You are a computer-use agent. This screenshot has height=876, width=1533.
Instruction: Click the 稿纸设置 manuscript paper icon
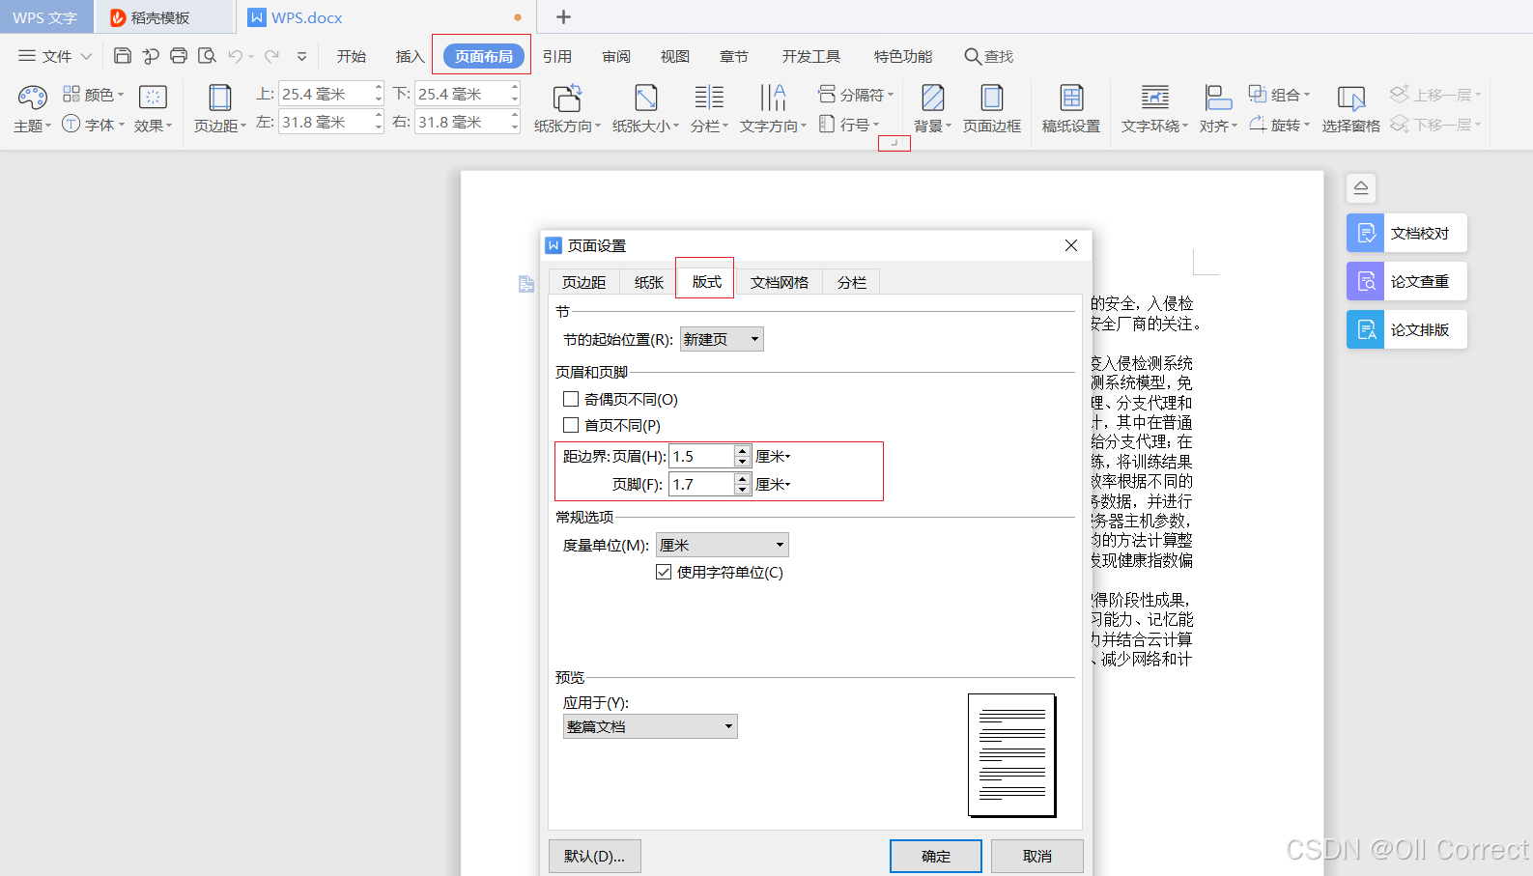1070,108
